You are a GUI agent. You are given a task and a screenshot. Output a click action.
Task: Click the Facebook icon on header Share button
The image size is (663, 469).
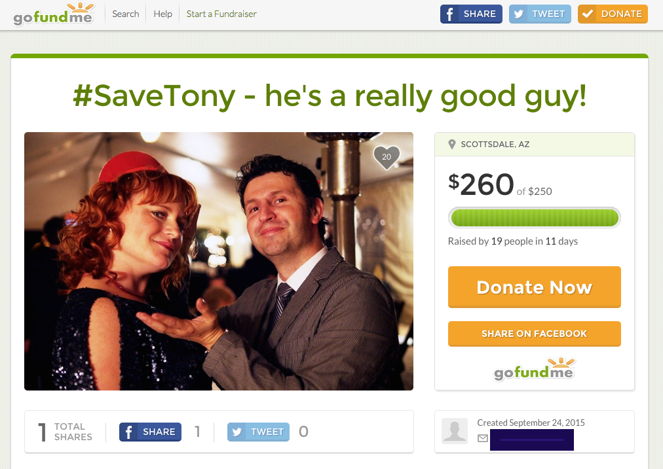[449, 14]
